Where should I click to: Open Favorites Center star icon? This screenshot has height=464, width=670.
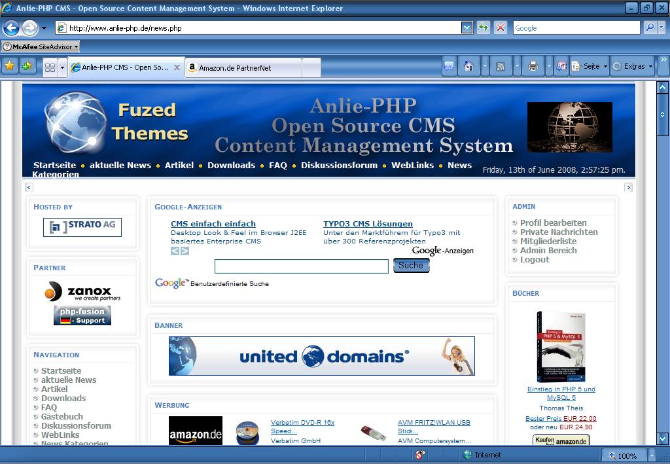(x=10, y=66)
